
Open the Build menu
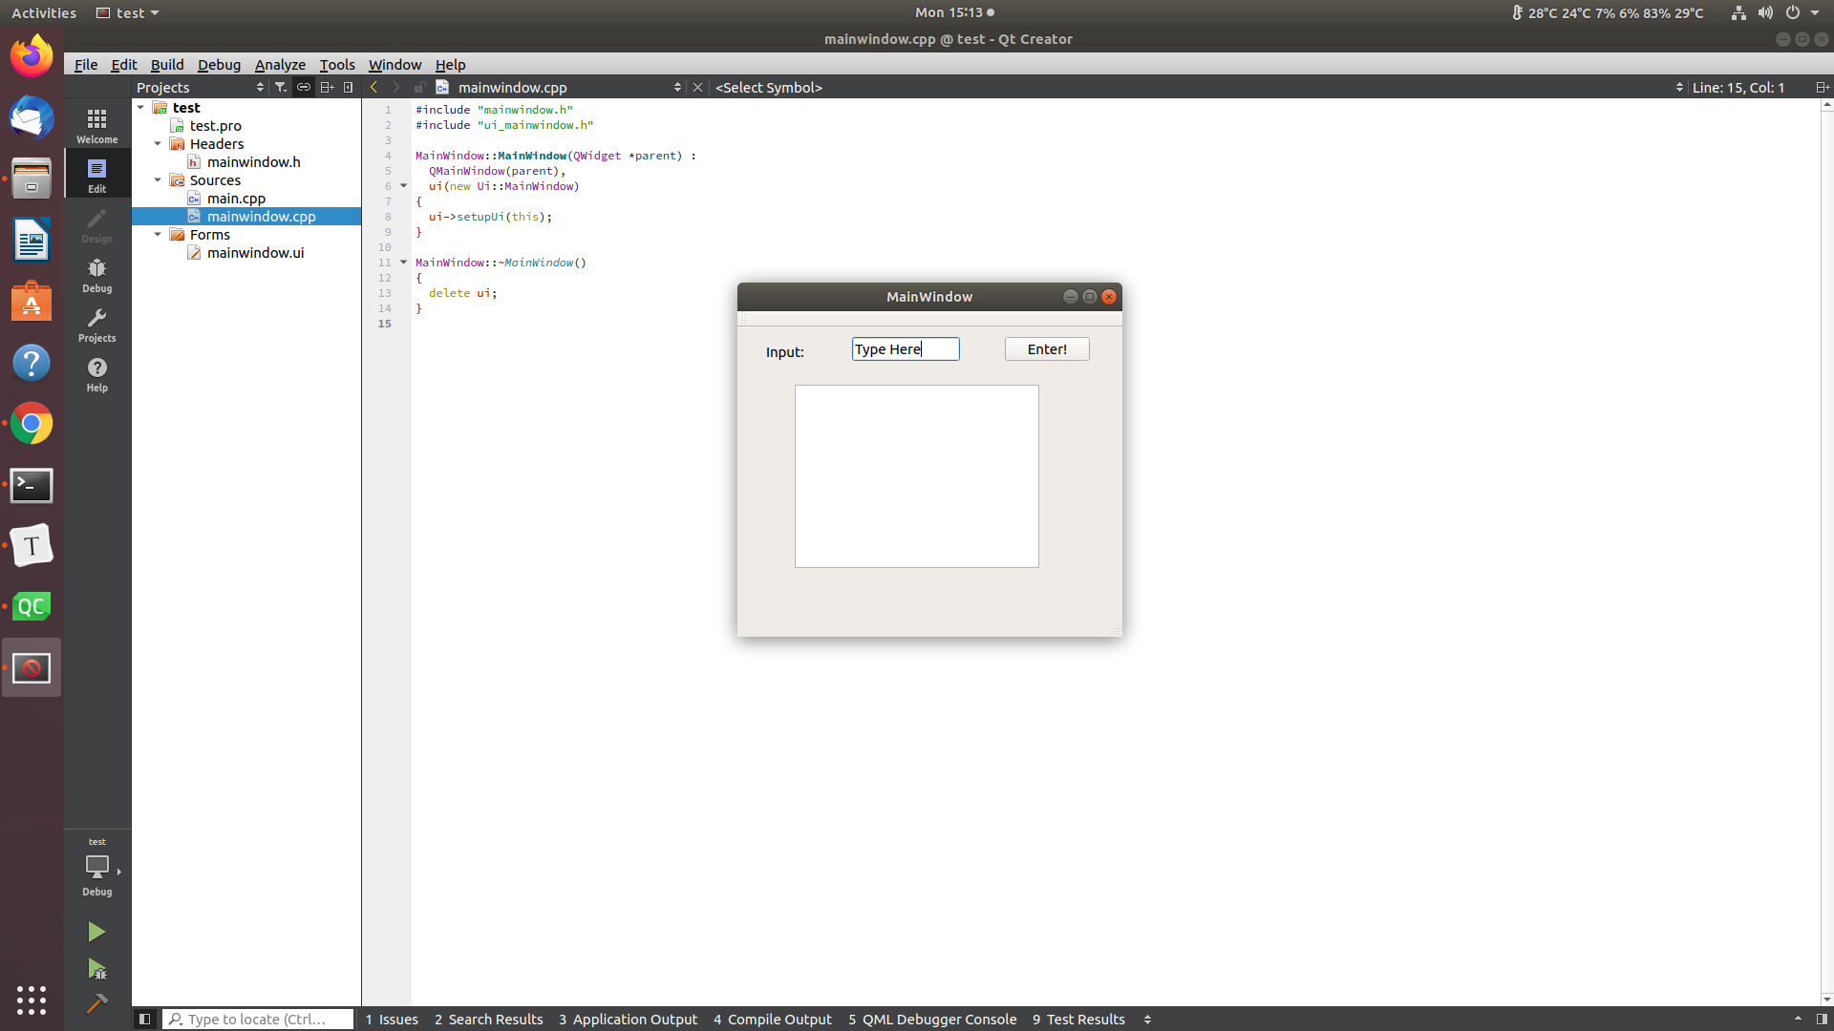tap(167, 64)
